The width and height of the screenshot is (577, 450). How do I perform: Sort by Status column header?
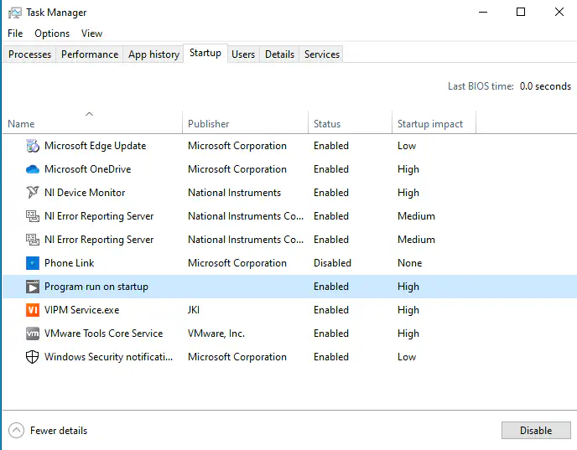327,124
